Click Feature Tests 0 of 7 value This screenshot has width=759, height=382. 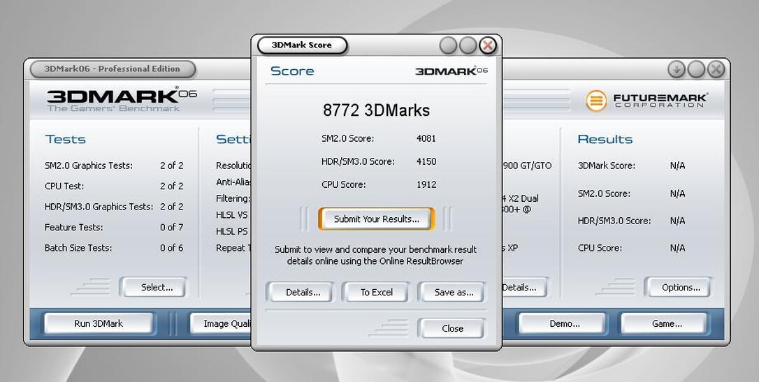coord(172,227)
